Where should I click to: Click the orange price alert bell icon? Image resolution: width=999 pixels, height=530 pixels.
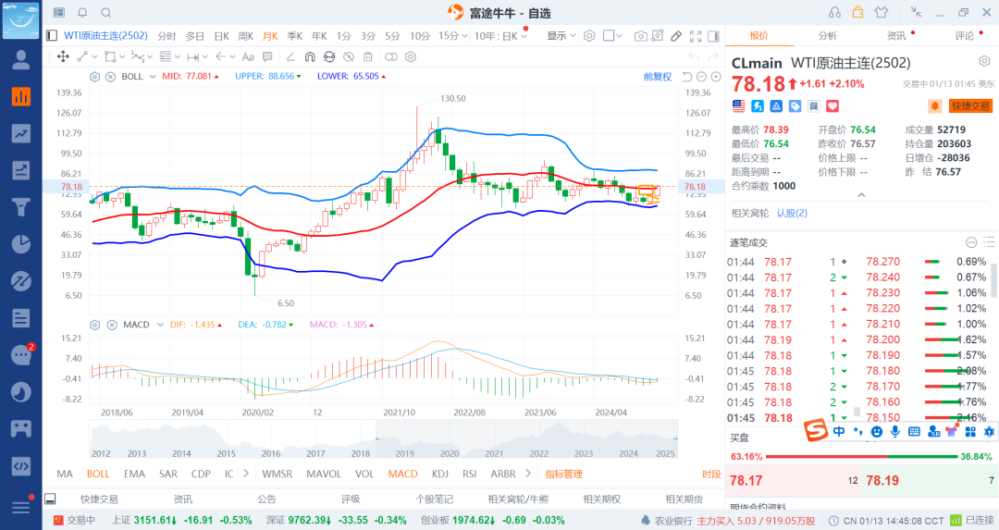click(935, 106)
